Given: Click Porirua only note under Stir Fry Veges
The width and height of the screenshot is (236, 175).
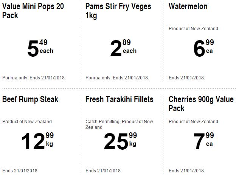Looking at the screenshot, I should pos(117,78).
